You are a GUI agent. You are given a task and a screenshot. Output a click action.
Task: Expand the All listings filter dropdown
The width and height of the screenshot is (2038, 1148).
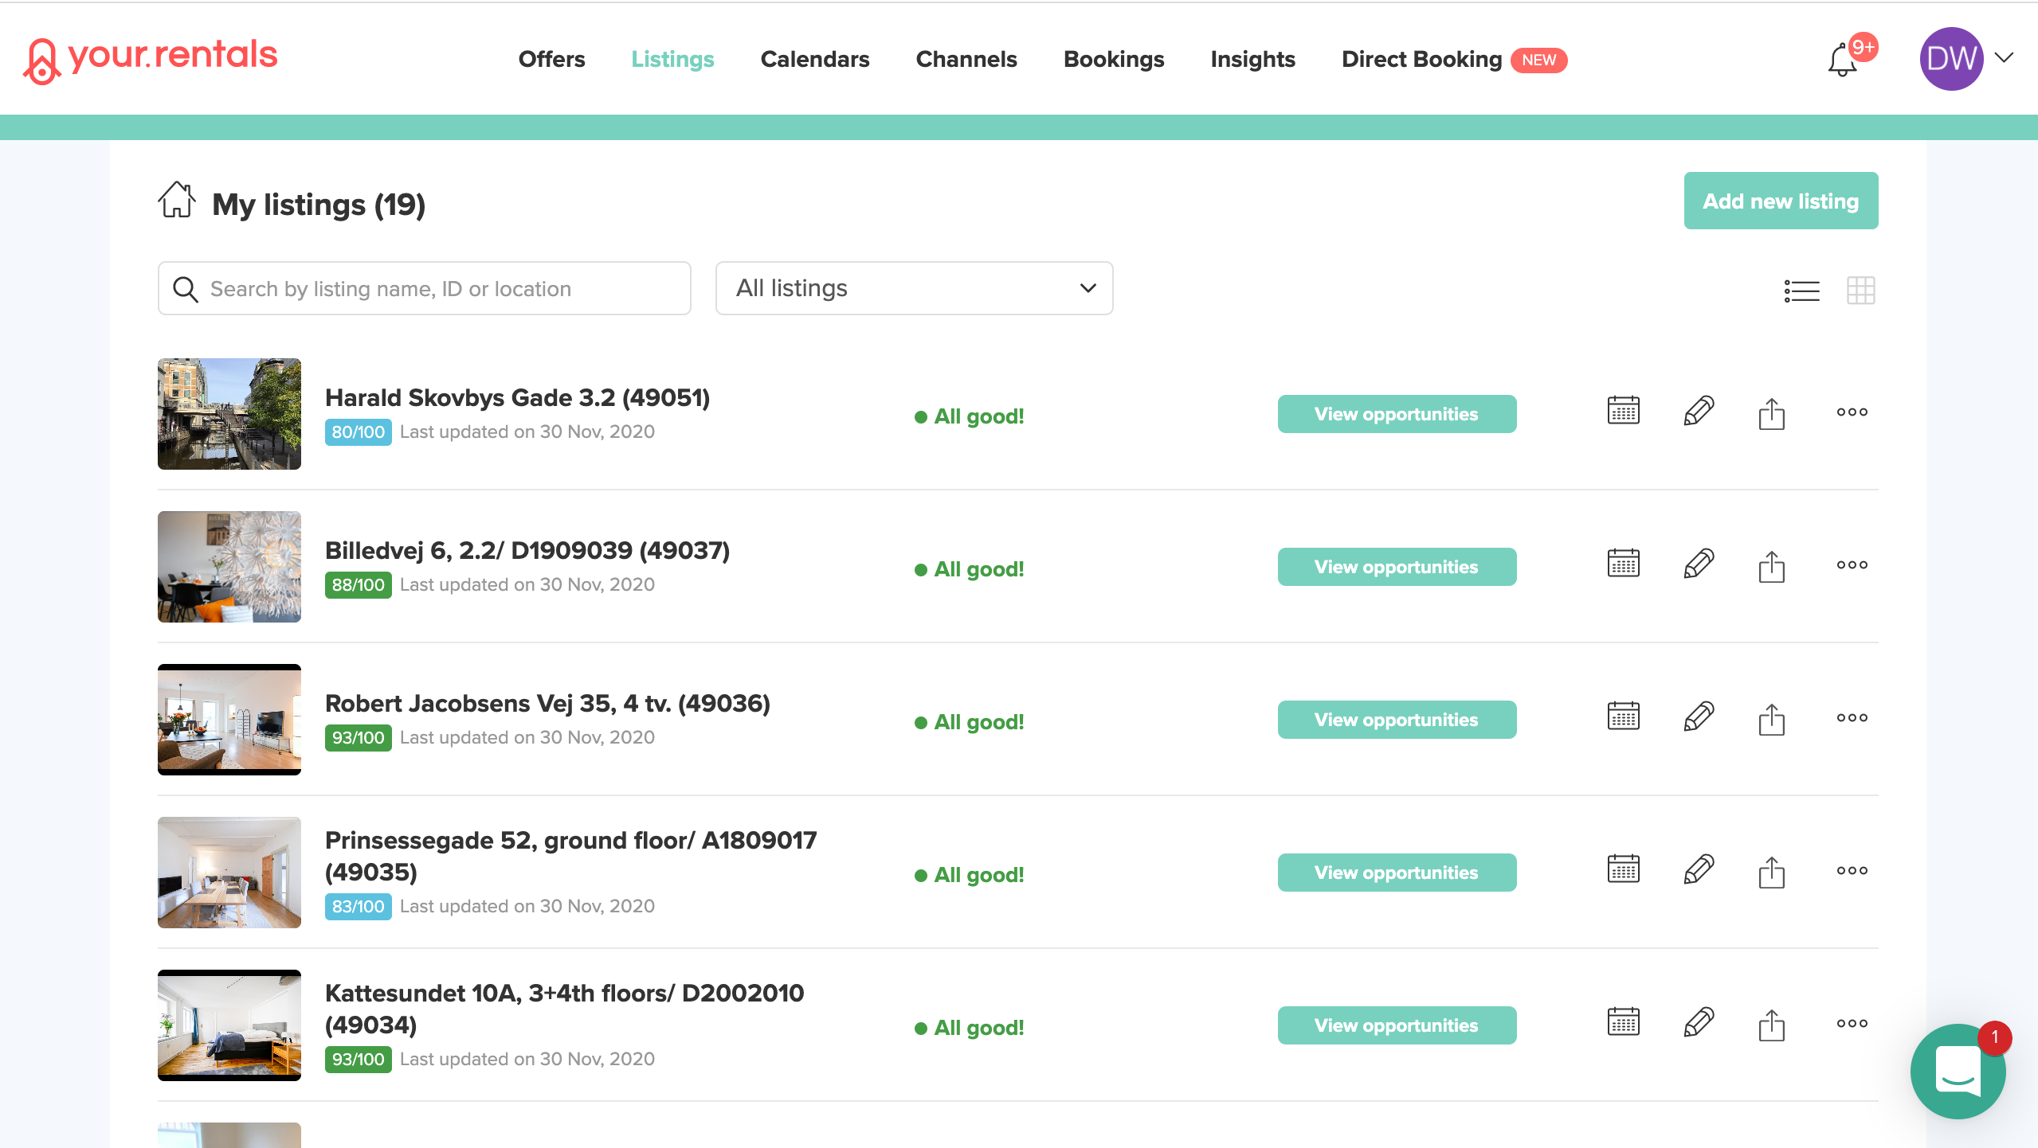coord(914,288)
